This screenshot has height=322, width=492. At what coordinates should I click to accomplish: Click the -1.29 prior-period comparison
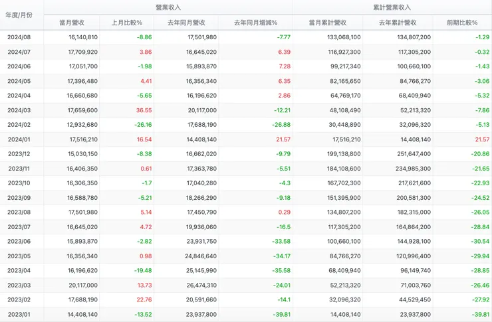(x=483, y=37)
